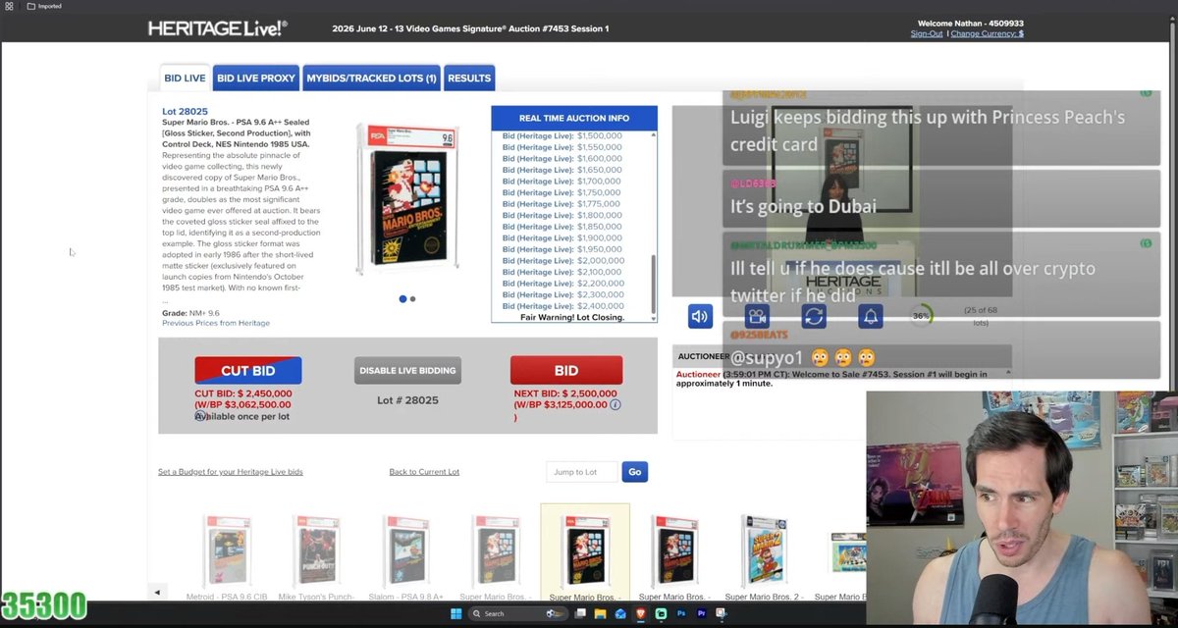Click Welcome Nathan account text

click(971, 24)
